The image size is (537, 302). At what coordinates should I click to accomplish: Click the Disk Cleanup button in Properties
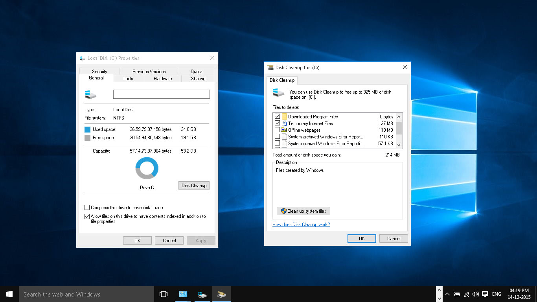click(x=194, y=186)
